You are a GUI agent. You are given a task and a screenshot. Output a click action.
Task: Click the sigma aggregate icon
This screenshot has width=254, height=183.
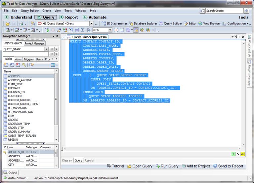(83, 30)
